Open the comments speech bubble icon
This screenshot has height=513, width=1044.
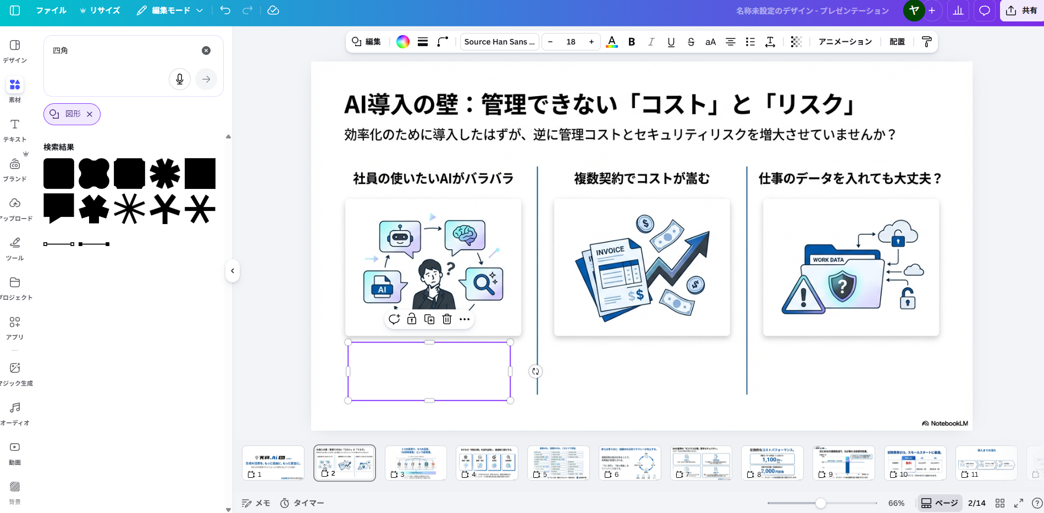[985, 10]
